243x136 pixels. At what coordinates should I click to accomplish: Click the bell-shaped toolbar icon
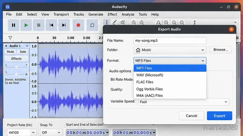click(x=158, y=22)
